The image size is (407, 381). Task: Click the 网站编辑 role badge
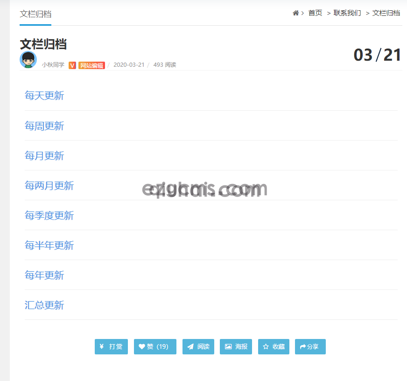click(91, 65)
